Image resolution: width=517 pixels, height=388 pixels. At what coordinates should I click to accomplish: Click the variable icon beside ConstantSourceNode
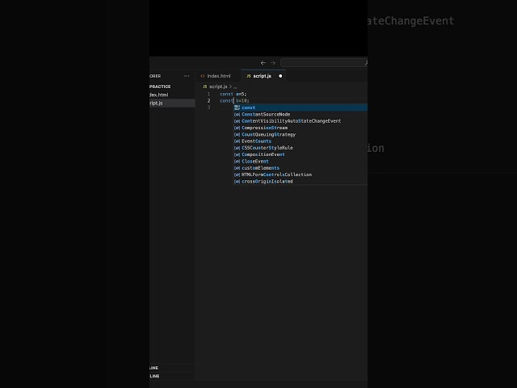tap(237, 115)
